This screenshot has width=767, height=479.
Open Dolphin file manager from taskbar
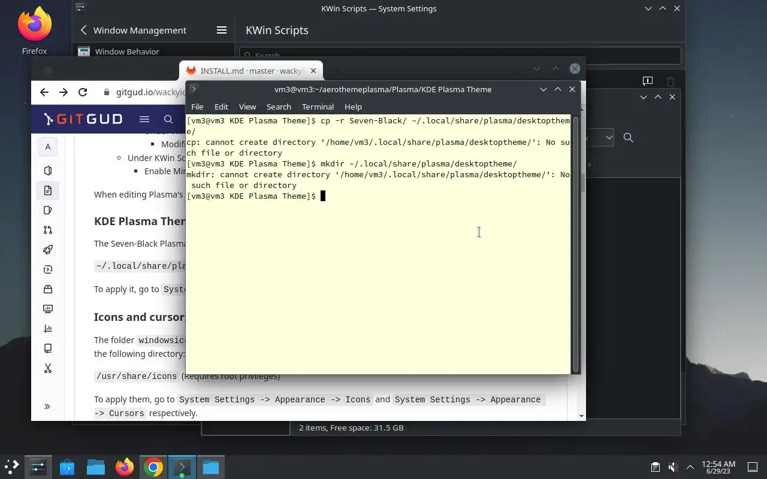click(96, 467)
